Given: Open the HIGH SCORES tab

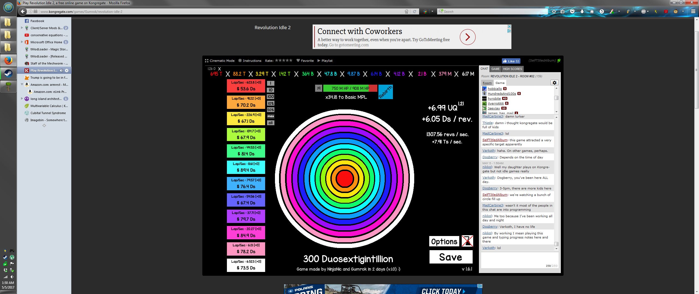Looking at the screenshot, I should pyautogui.click(x=513, y=69).
